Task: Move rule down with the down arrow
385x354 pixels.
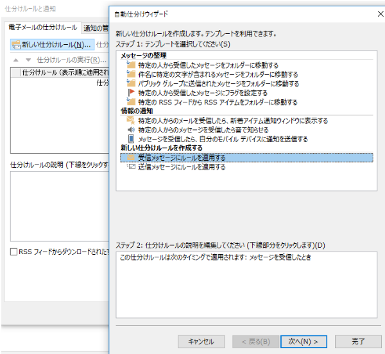Action: click(28, 60)
